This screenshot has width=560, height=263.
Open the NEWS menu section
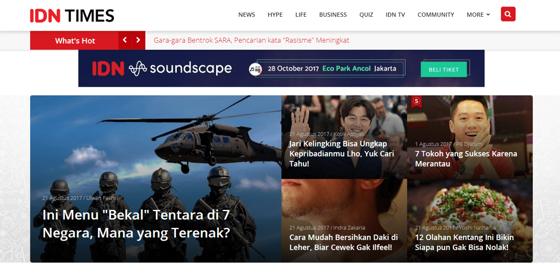tap(246, 15)
